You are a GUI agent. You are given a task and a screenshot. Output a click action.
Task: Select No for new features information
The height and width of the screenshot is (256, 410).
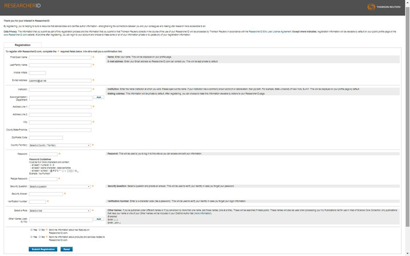pyautogui.click(x=40, y=230)
